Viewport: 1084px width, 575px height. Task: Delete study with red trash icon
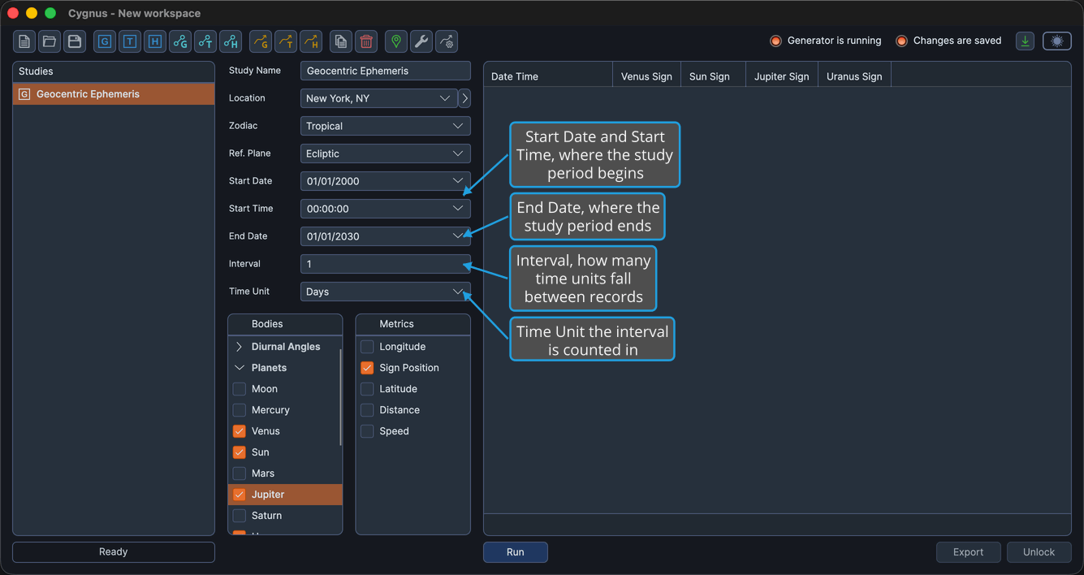click(x=366, y=41)
